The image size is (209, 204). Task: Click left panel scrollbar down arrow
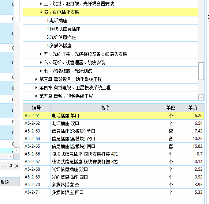[17, 150]
